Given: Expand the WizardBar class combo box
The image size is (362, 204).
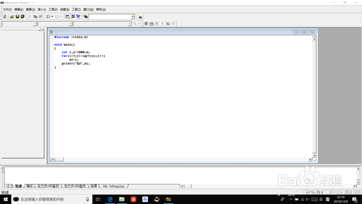Looking at the screenshot, I should point(35,24).
